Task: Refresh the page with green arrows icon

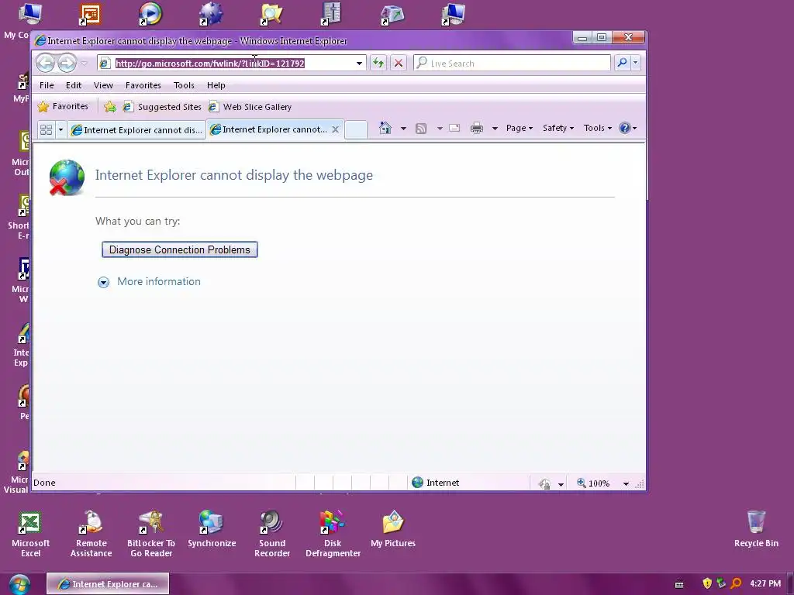Action: (378, 64)
